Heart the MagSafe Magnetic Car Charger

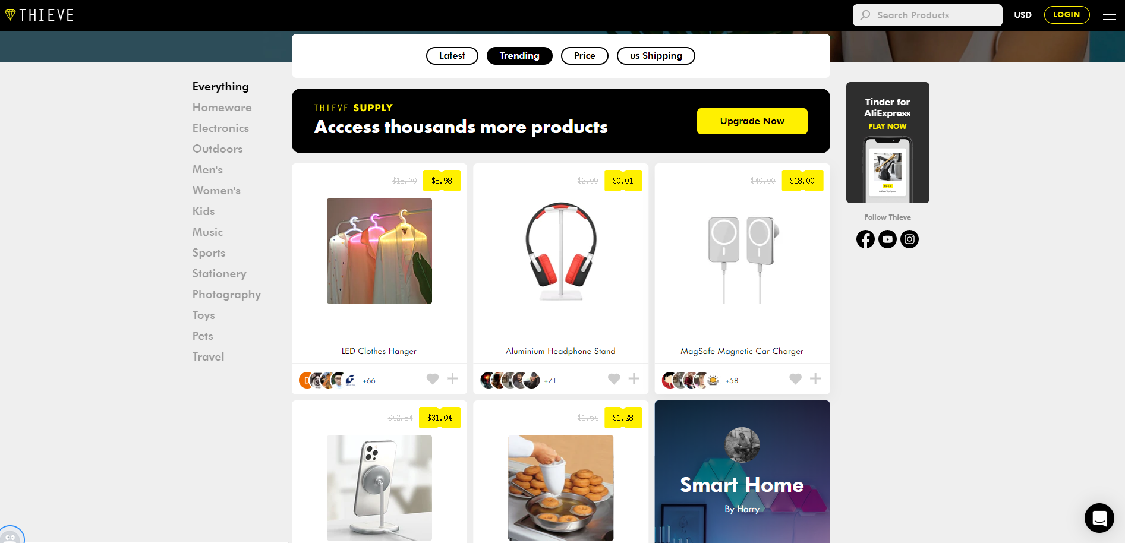tap(795, 378)
